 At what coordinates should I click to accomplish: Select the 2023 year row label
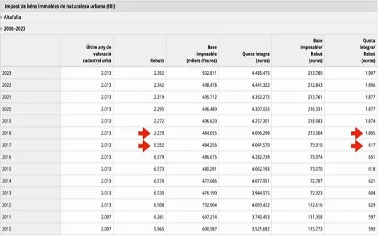point(7,73)
